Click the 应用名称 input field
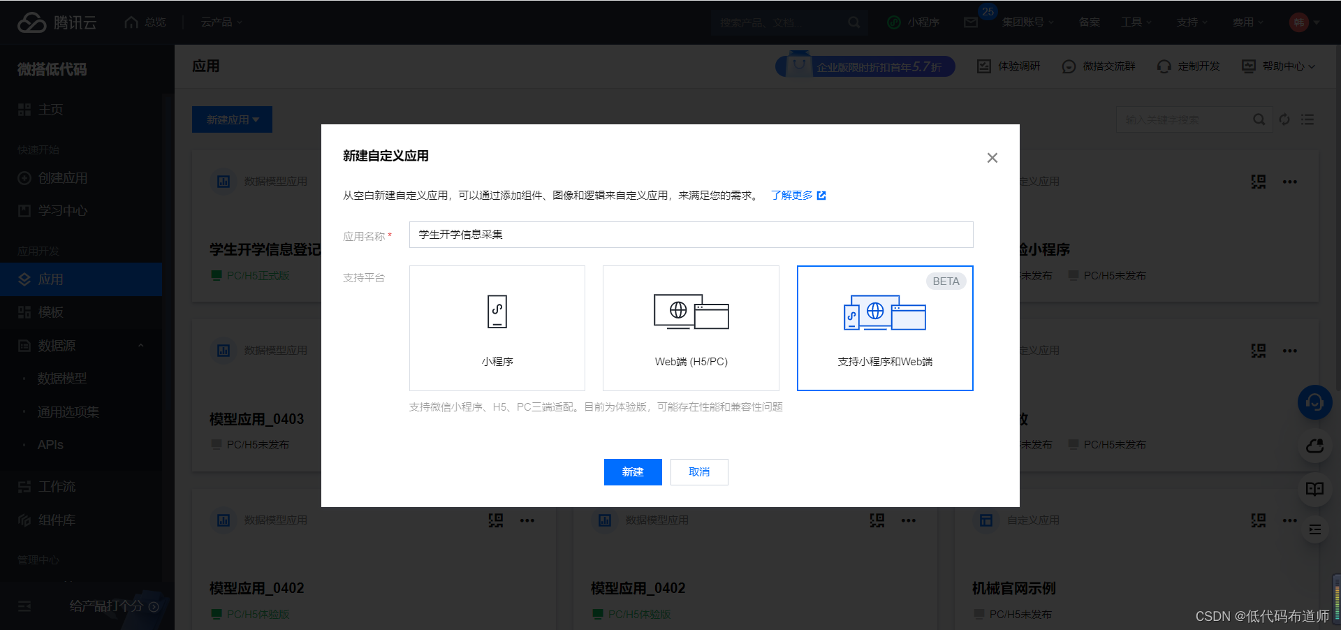This screenshot has height=630, width=1341. point(691,235)
